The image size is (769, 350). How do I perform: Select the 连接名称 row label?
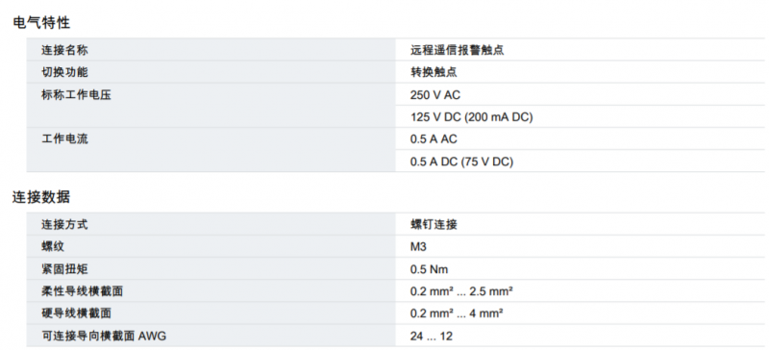pos(64,50)
